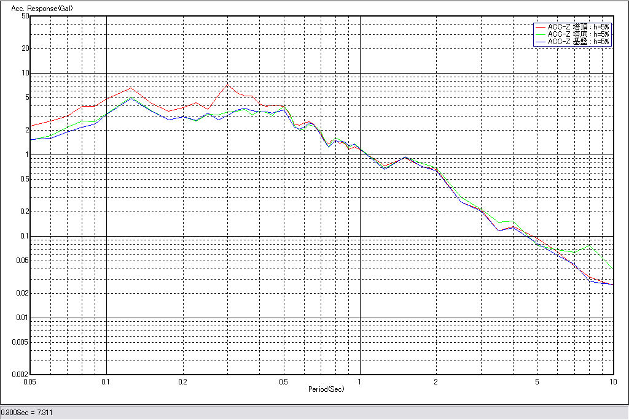Click the red line sample in legend
The image size is (629, 420).
pos(541,27)
